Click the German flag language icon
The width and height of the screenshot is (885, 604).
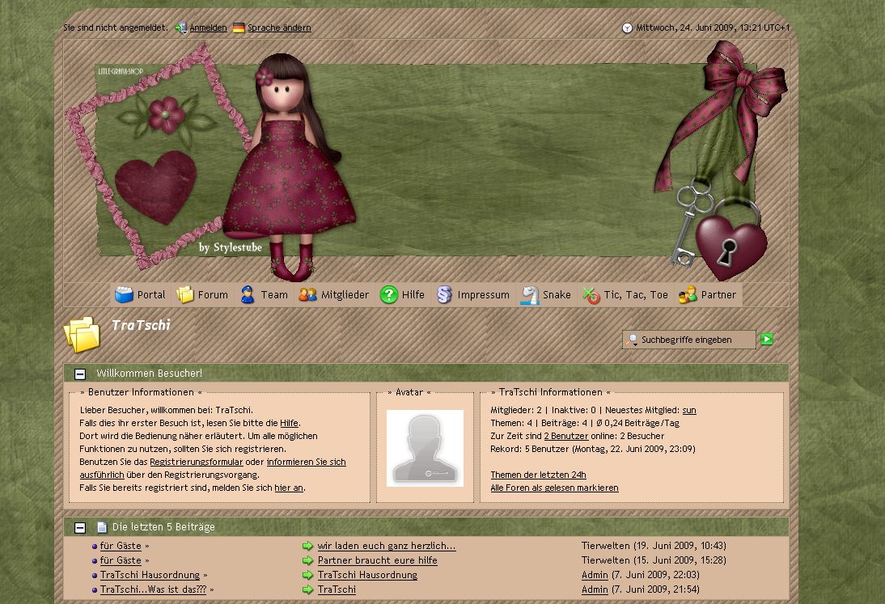pyautogui.click(x=239, y=28)
